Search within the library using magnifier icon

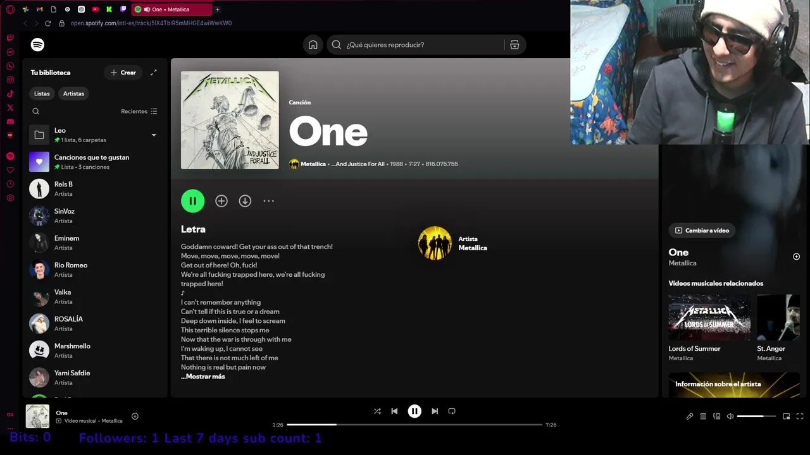tap(36, 111)
